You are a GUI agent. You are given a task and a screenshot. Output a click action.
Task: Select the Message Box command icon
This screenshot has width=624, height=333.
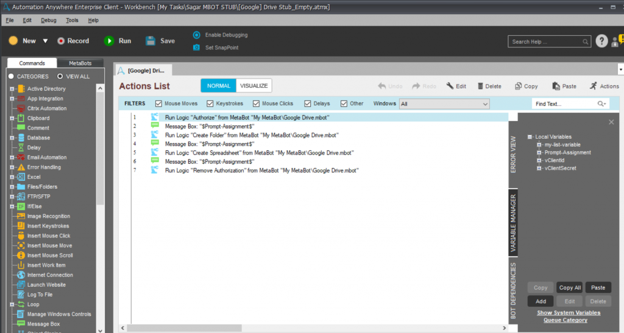click(x=21, y=324)
